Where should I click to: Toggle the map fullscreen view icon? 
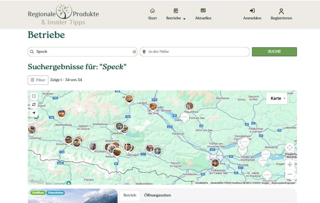(x=34, y=96)
